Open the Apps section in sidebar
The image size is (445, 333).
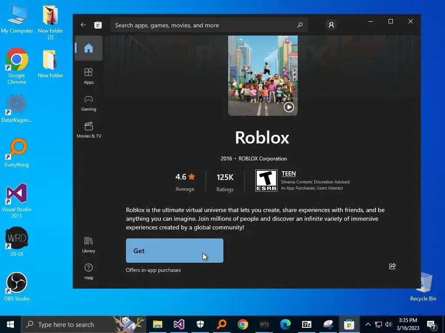[89, 76]
